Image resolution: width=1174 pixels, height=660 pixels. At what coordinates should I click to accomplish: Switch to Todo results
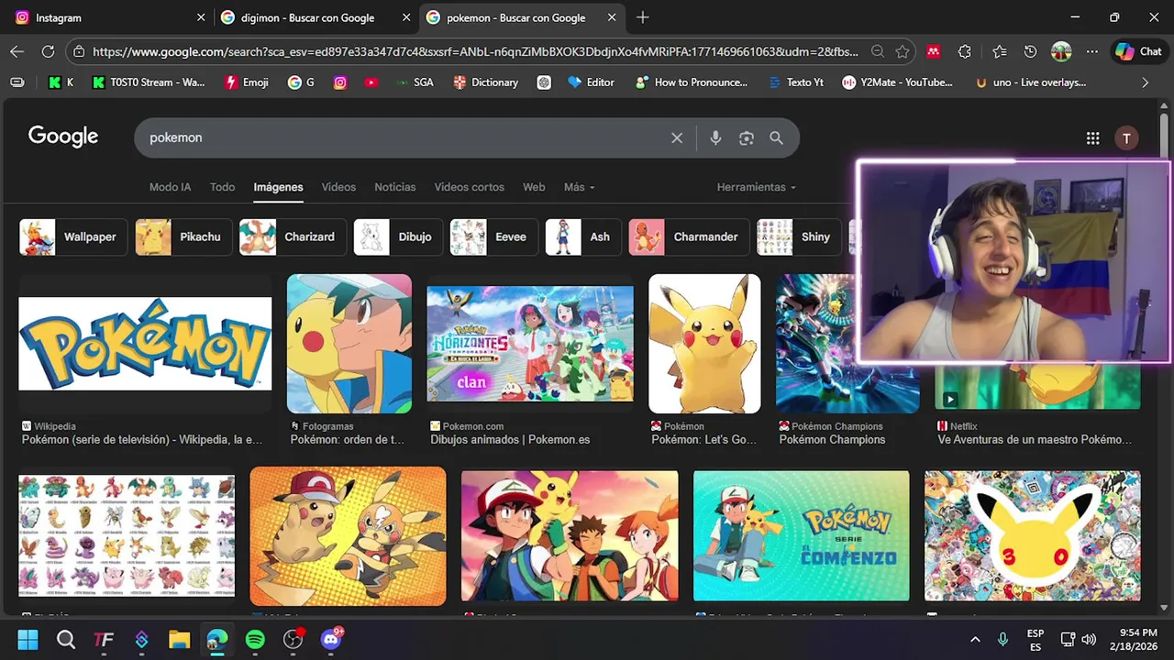(222, 187)
